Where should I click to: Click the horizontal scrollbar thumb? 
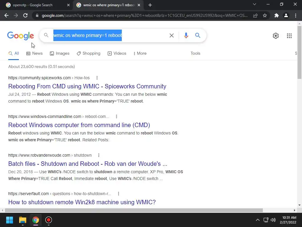pos(134,210)
